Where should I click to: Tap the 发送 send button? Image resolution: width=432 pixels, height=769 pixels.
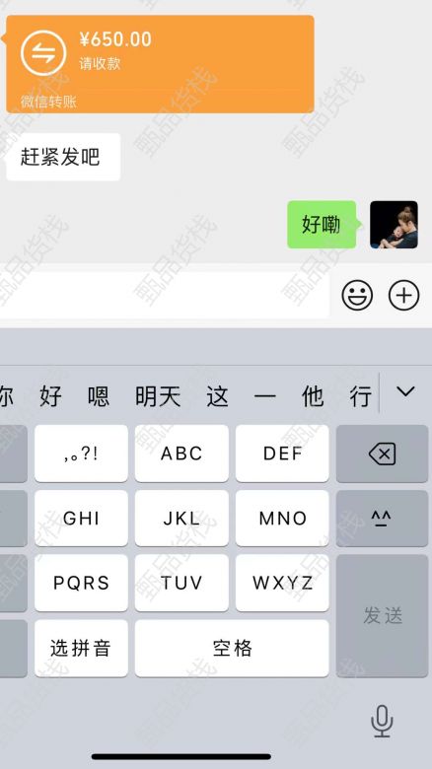(x=382, y=616)
